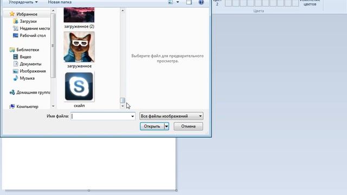Select the скайп Skype logo thumbnail
347x195 pixels.
point(79,87)
